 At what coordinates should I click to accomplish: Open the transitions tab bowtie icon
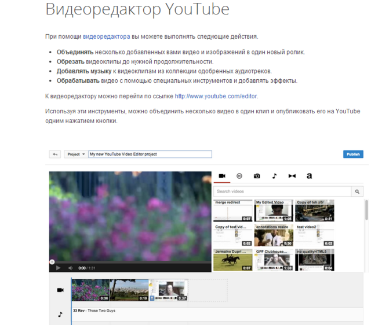coord(292,176)
